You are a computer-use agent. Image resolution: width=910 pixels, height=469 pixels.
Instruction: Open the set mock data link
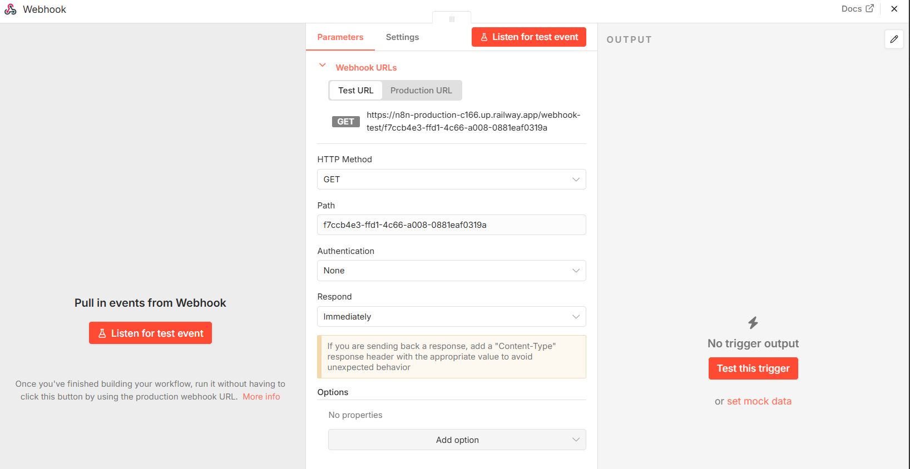(x=759, y=401)
